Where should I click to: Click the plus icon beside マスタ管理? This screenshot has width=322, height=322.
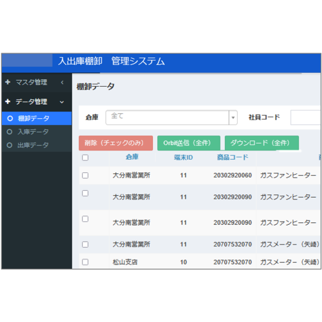pyautogui.click(x=8, y=82)
